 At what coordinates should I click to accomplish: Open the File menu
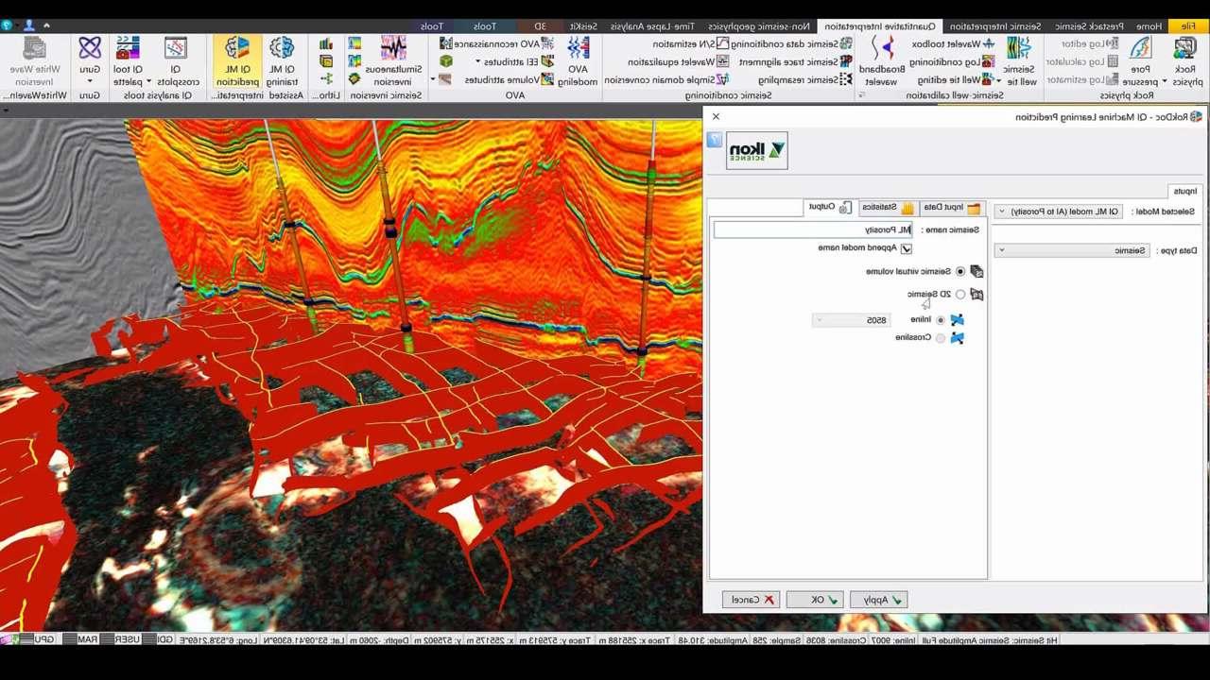pos(1188,26)
